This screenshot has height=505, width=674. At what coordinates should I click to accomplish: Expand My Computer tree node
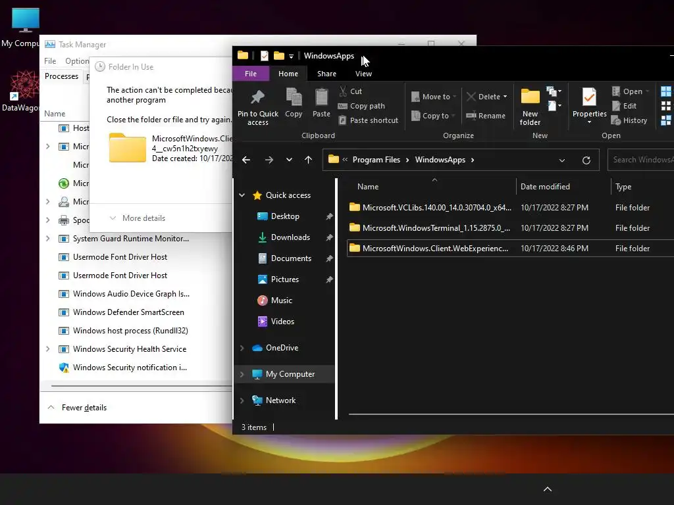[x=242, y=374]
